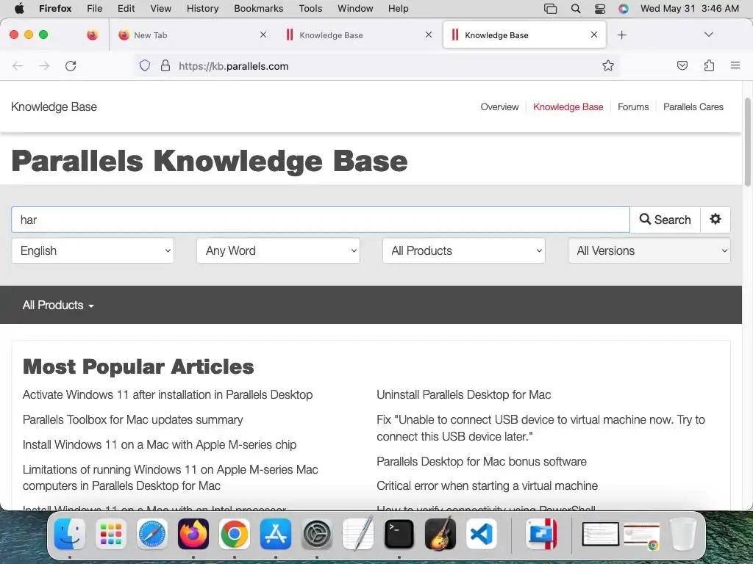Open System Settings from the Dock

coord(317,534)
